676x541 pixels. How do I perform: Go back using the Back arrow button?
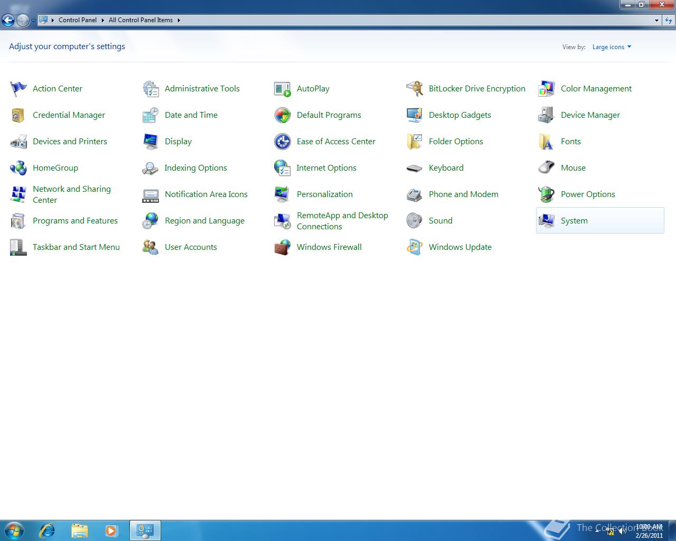pos(8,21)
